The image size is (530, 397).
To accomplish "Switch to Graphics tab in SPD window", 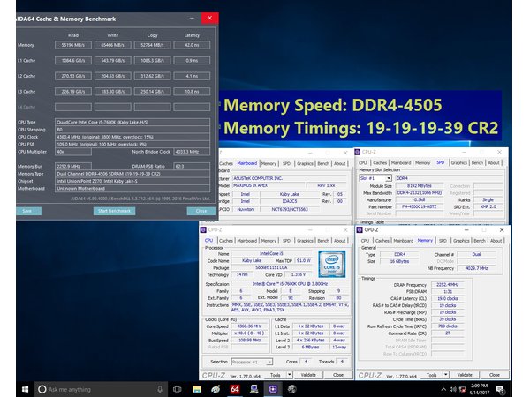I will [x=458, y=163].
